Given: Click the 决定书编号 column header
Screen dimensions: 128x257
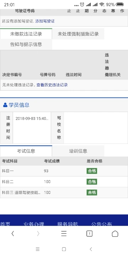Looking at the screenshot, I should 12,75.
